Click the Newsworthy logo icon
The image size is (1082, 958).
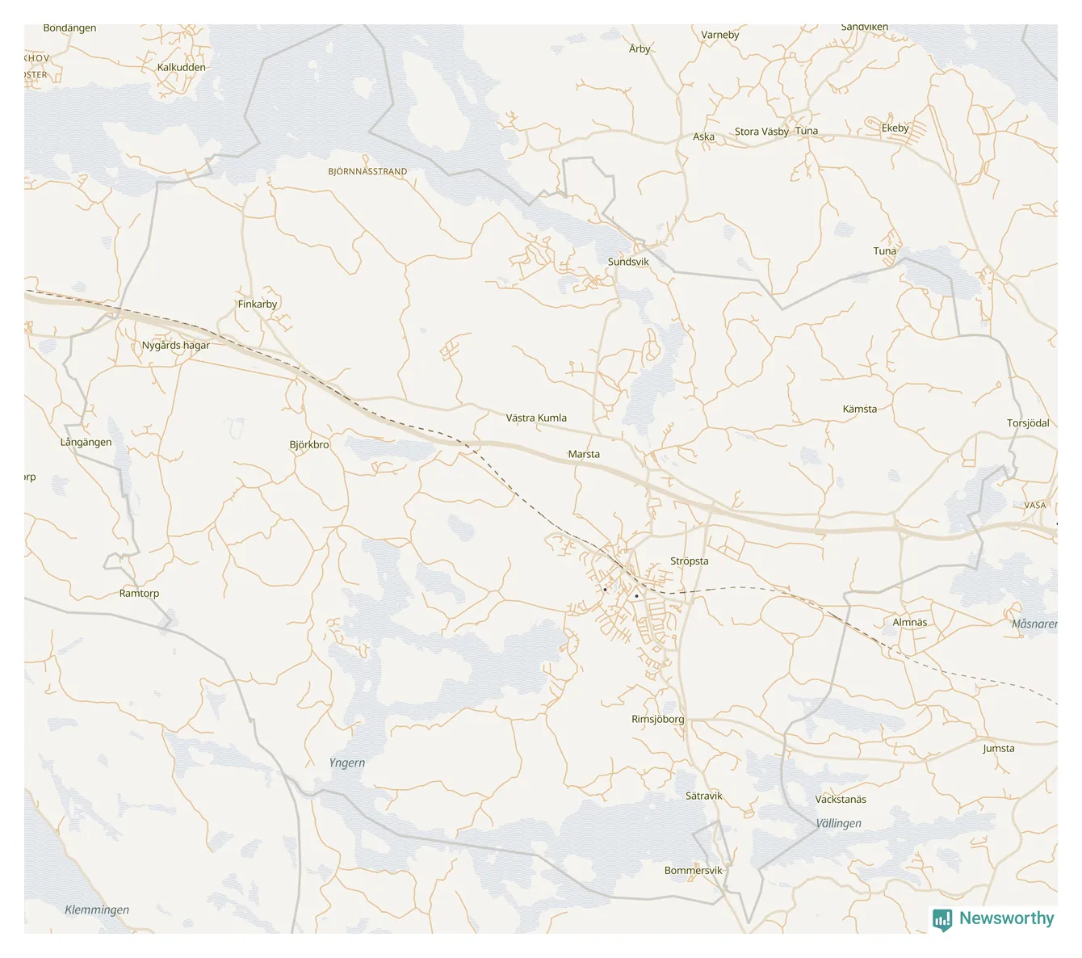click(x=942, y=920)
